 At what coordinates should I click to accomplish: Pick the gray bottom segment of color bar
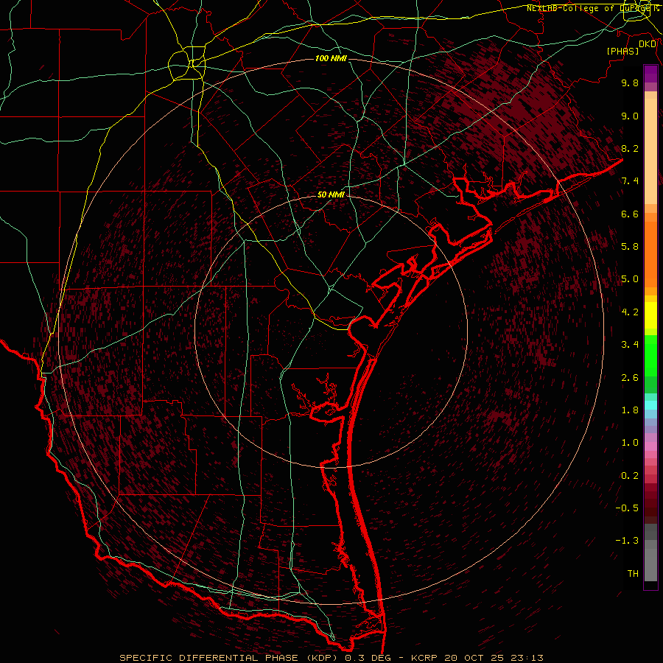(x=650, y=566)
